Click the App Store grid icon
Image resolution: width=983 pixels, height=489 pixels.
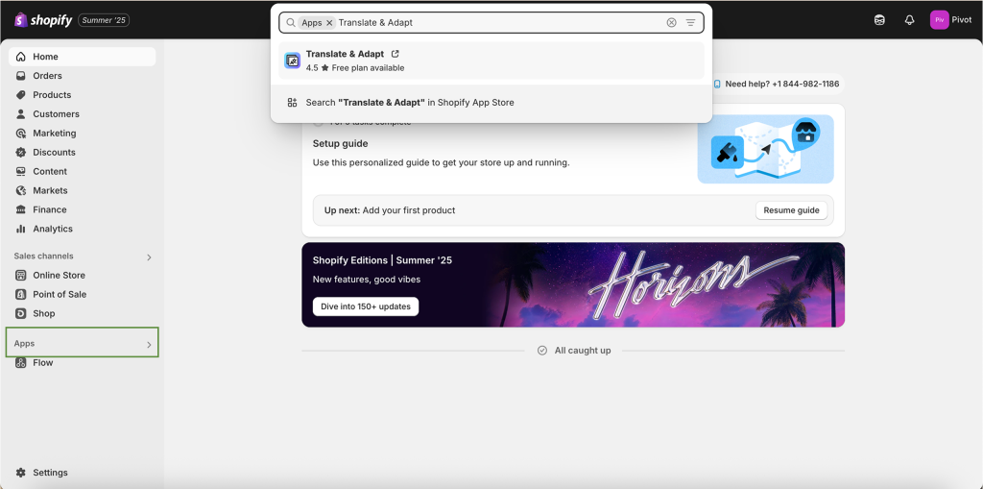292,103
